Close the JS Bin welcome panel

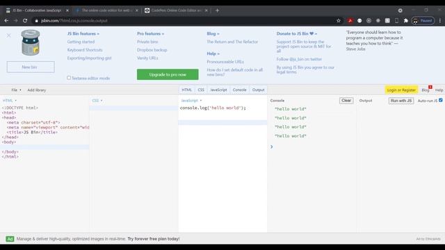pyautogui.click(x=9, y=35)
